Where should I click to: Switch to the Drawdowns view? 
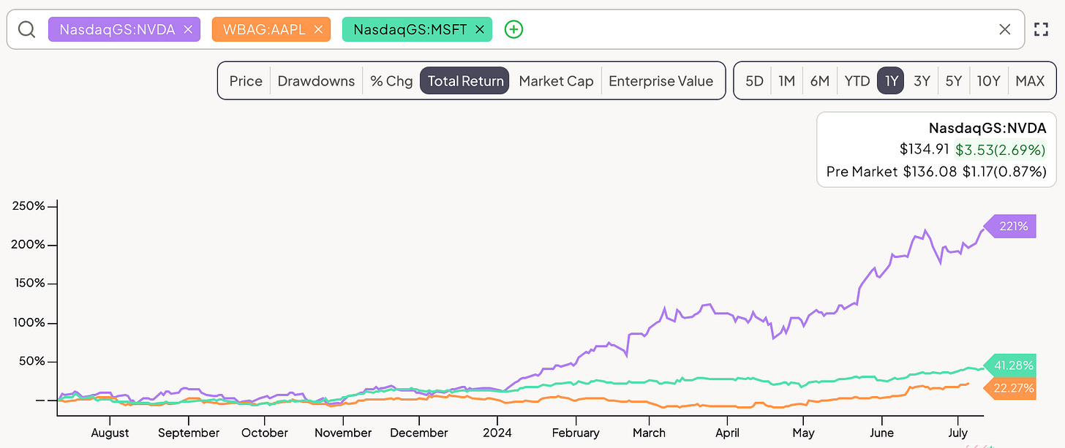[317, 81]
